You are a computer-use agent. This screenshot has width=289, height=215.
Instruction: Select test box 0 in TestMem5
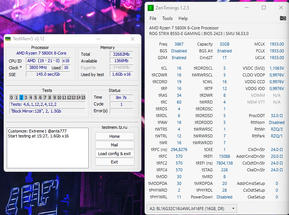coord(11,98)
